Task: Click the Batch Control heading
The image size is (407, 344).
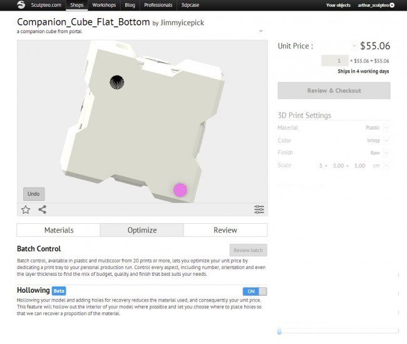Action: click(39, 248)
